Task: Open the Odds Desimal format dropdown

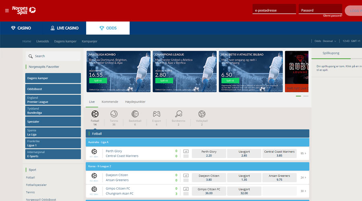Action: pyautogui.click(x=325, y=41)
